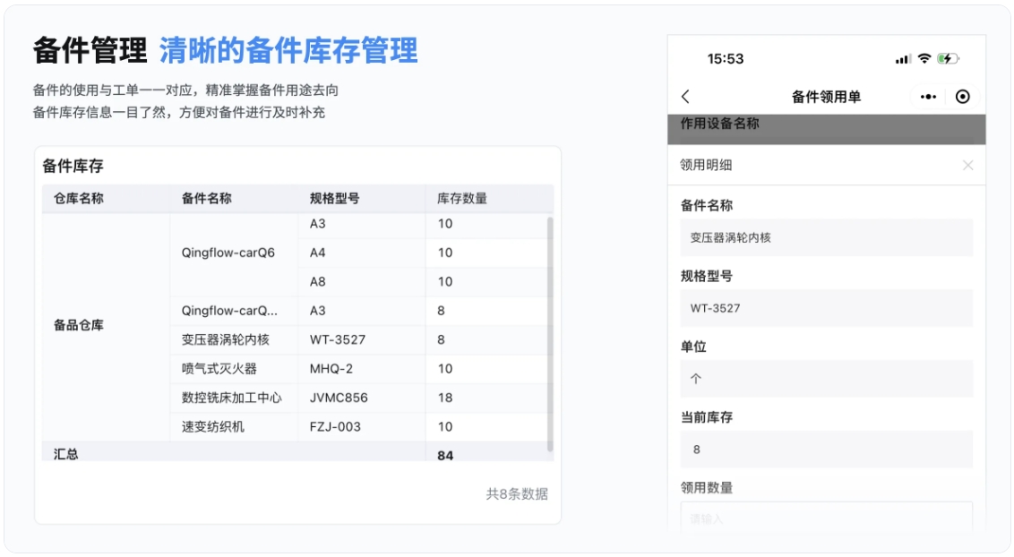Click the 单位 field showing 个
1014x557 pixels.
[825, 379]
